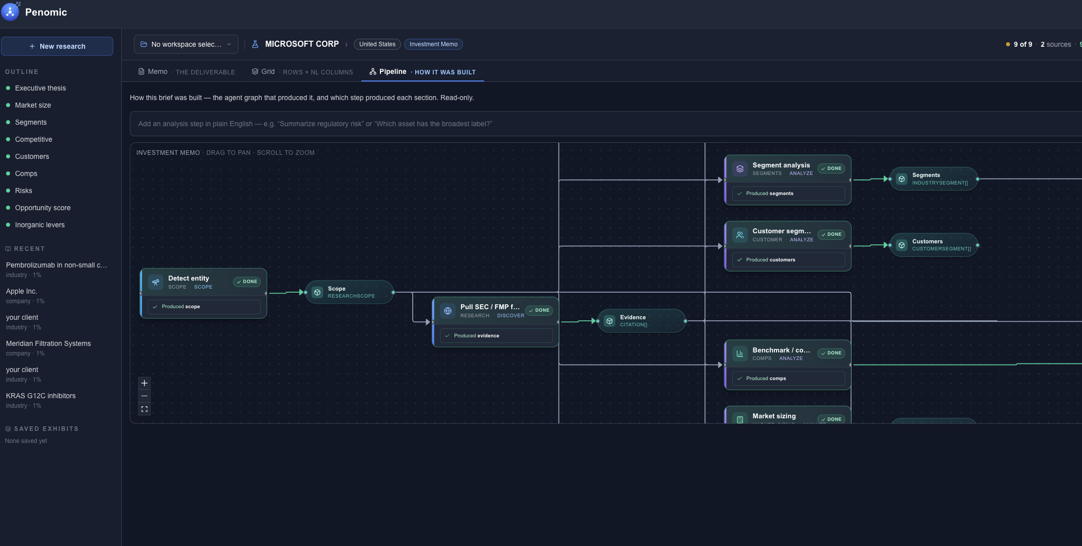The image size is (1082, 546).
Task: Open Opportunity score outline item
Action: 43,208
